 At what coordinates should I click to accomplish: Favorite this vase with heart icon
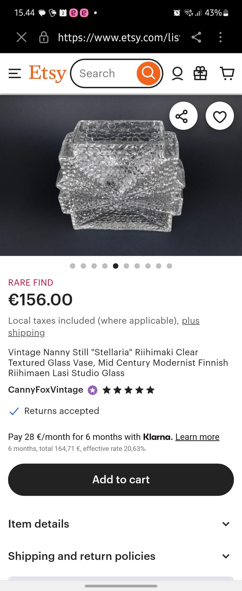point(220,116)
